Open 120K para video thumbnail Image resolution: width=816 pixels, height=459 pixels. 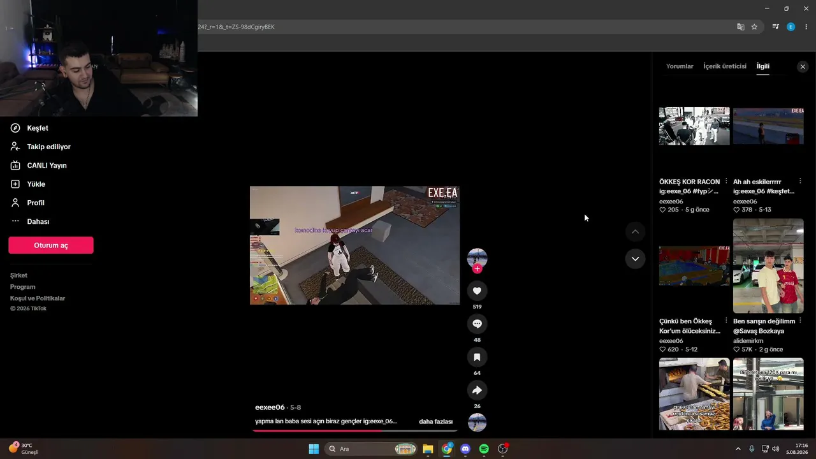768,394
